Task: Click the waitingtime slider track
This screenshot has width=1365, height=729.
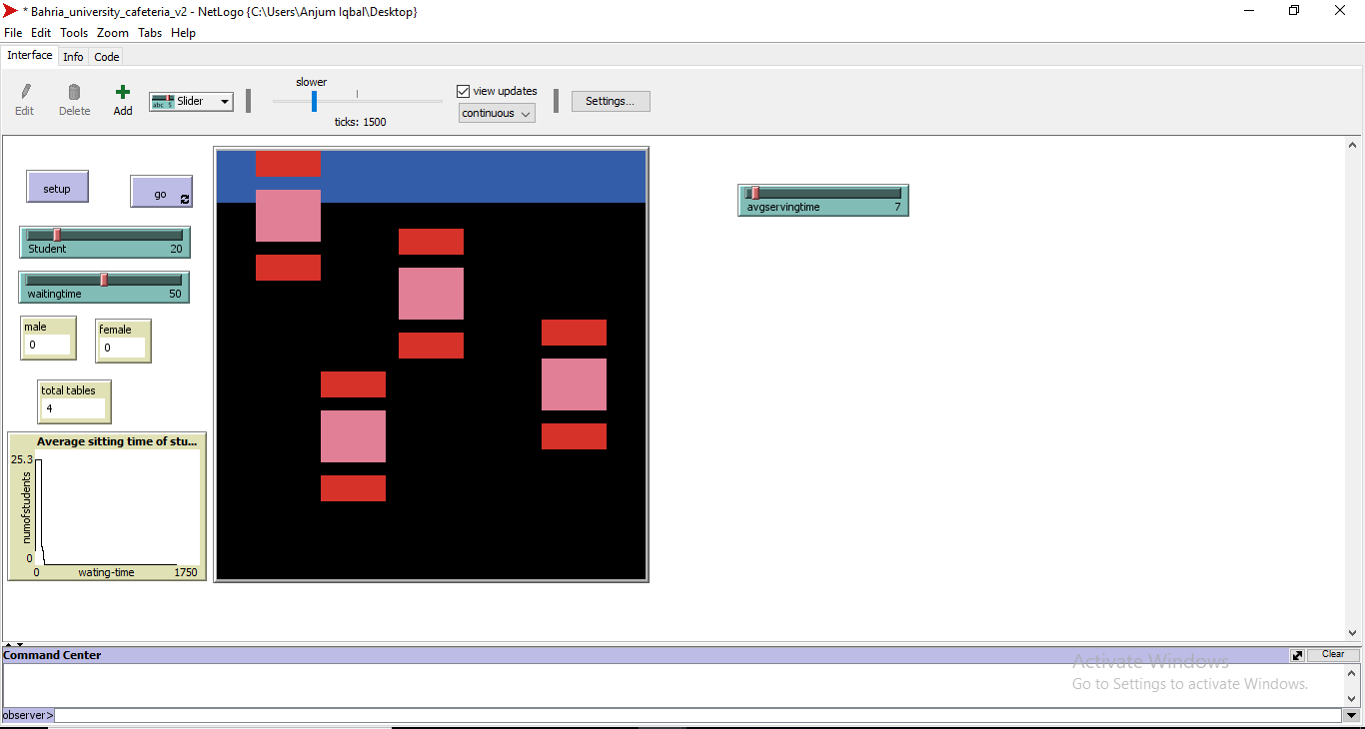Action: point(104,281)
